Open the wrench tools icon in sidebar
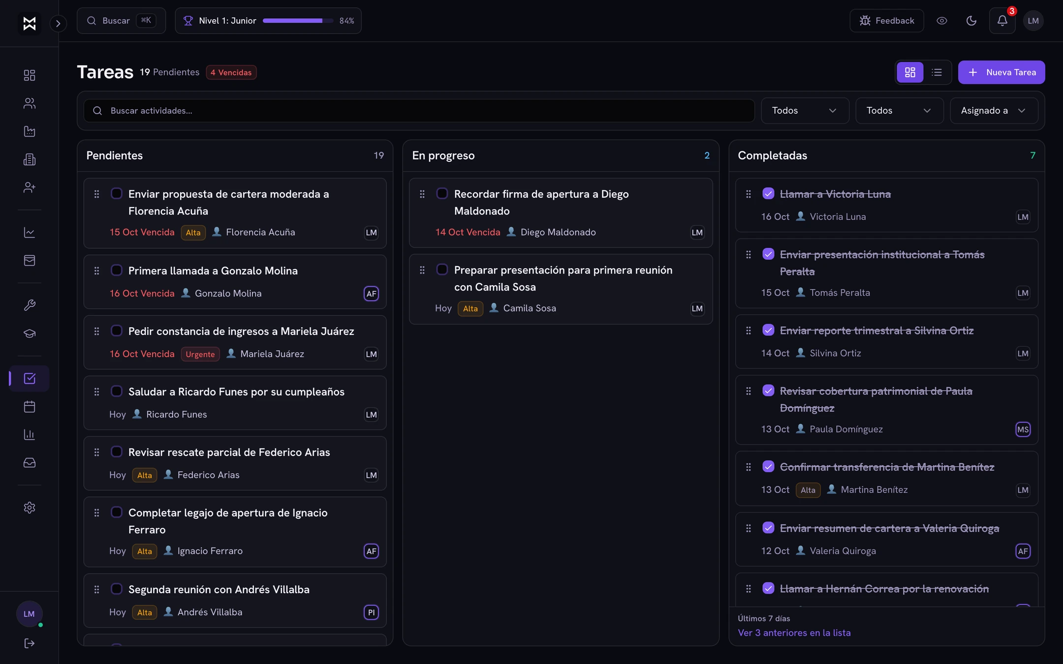The image size is (1063, 664). (30, 305)
